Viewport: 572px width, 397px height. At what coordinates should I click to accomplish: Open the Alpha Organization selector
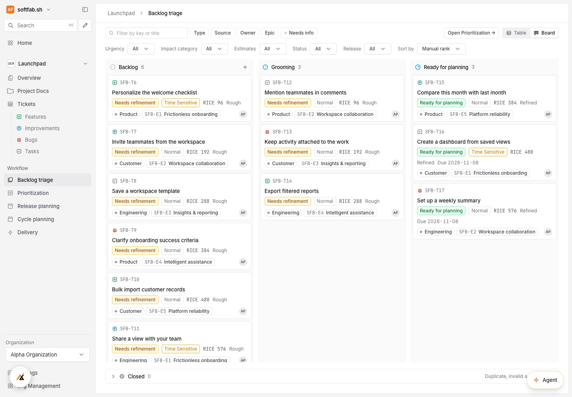pos(48,355)
